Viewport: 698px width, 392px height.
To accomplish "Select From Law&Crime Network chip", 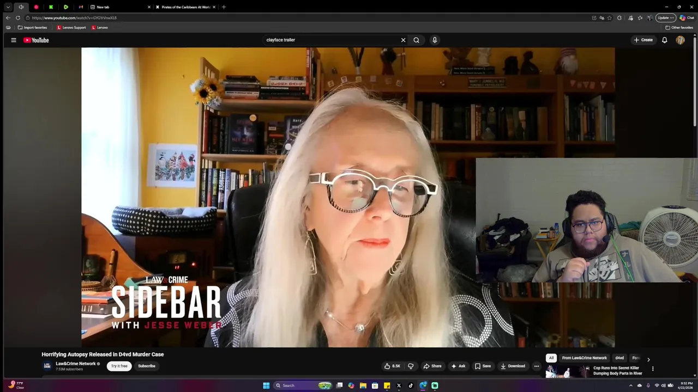I will point(585,358).
